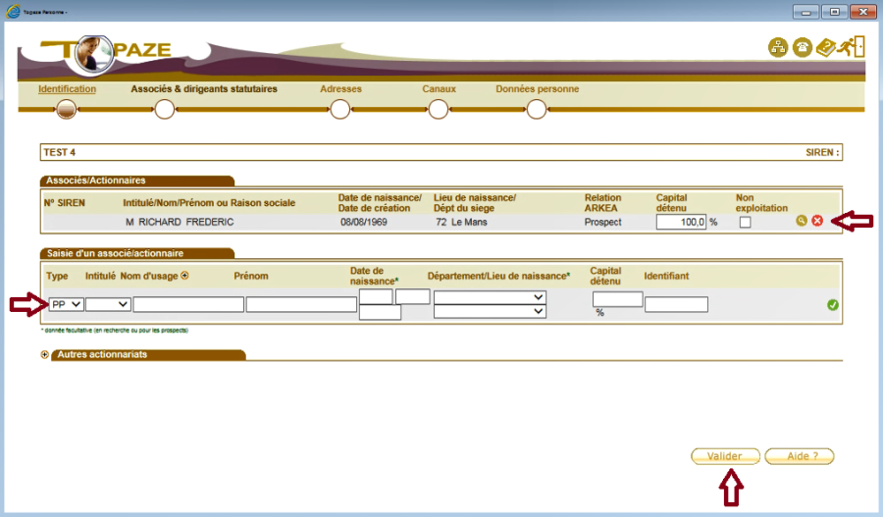Click the Capital détenu field showing 100,0
Viewport: 883px width, 517px height.
681,223
